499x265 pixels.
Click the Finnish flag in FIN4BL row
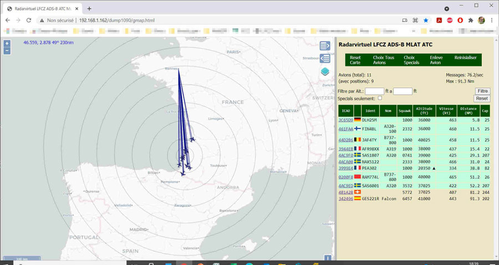point(358,128)
